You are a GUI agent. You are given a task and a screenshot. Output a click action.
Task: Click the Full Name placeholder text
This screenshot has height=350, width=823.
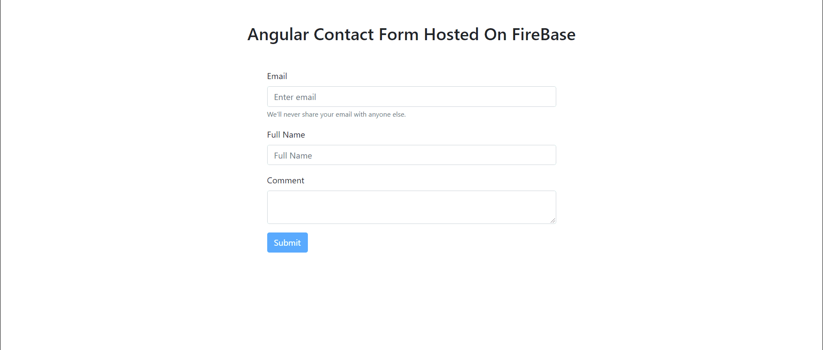click(293, 155)
